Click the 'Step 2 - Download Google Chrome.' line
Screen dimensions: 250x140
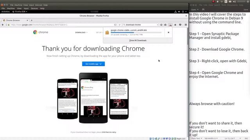[x=217, y=49]
